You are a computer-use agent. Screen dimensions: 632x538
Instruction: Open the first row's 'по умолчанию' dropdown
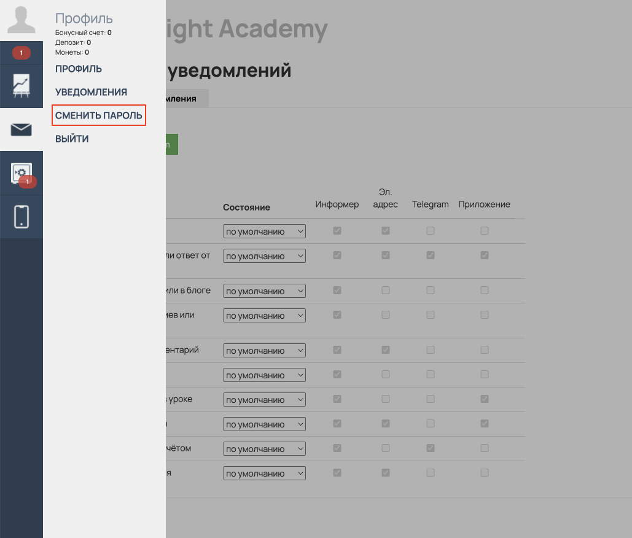(264, 232)
